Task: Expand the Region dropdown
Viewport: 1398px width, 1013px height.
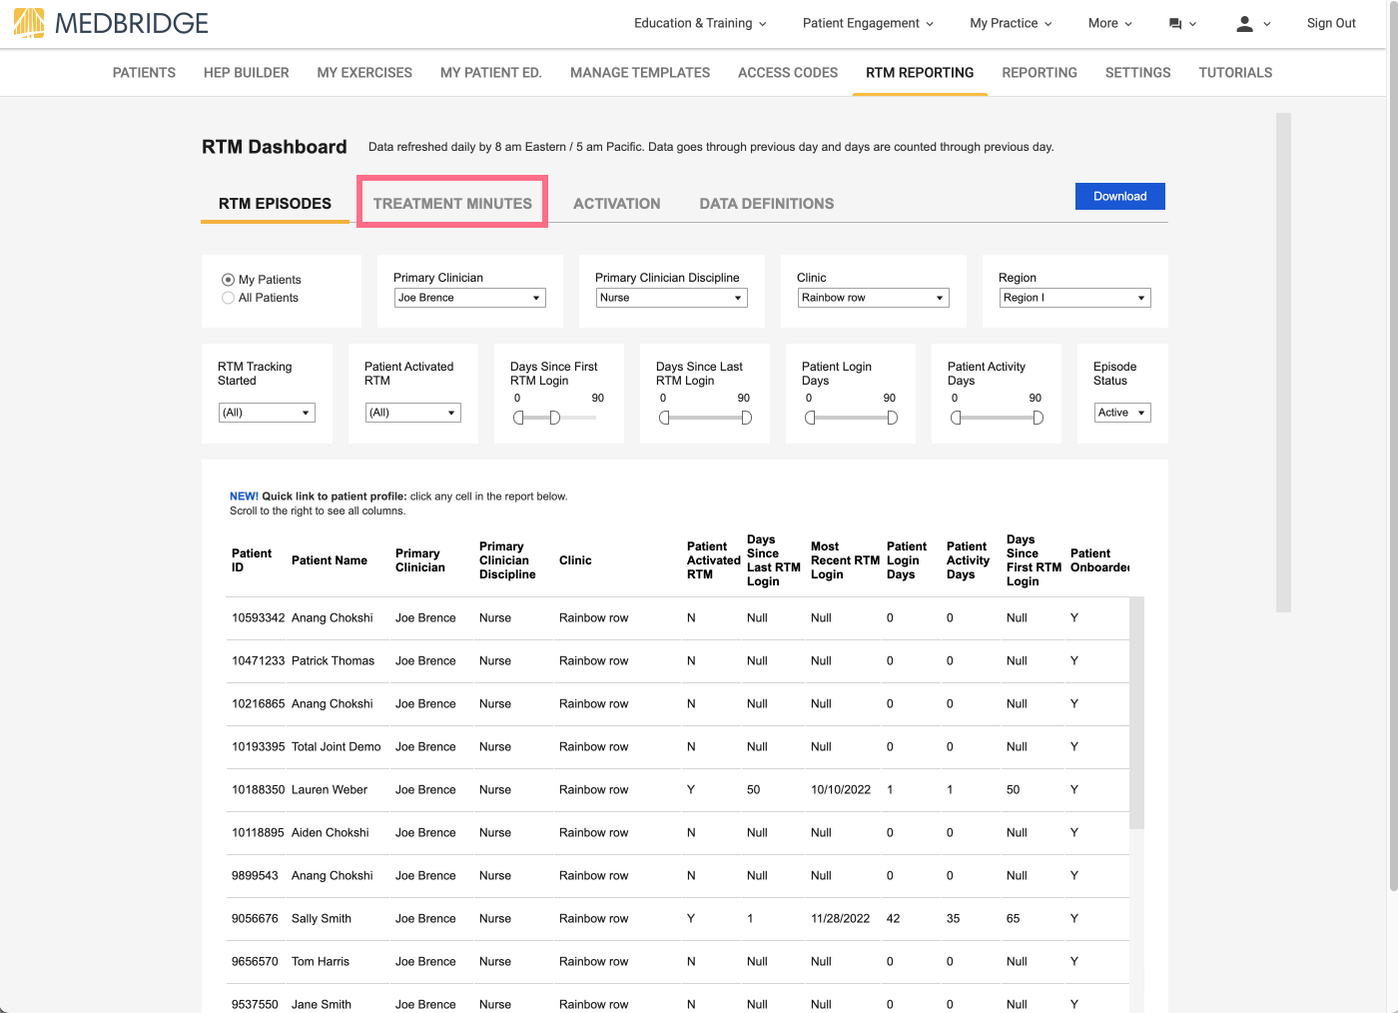Action: coord(1073,298)
